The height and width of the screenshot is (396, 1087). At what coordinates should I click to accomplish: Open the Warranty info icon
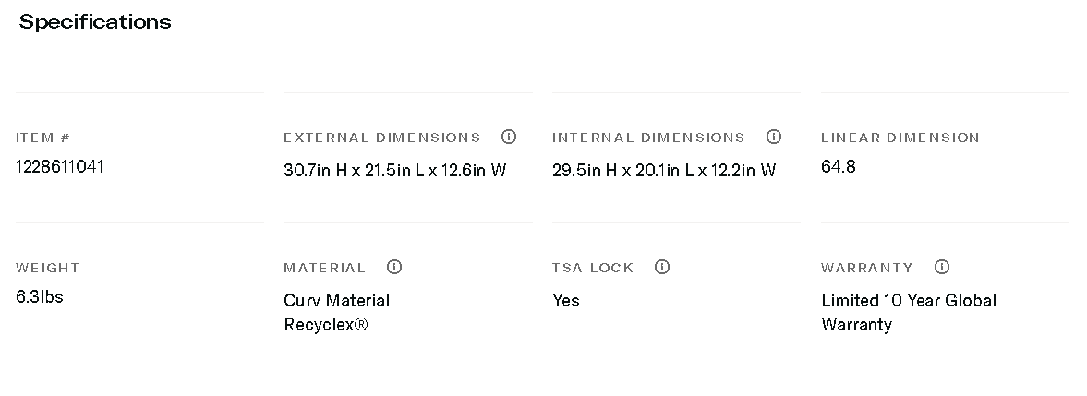[942, 267]
